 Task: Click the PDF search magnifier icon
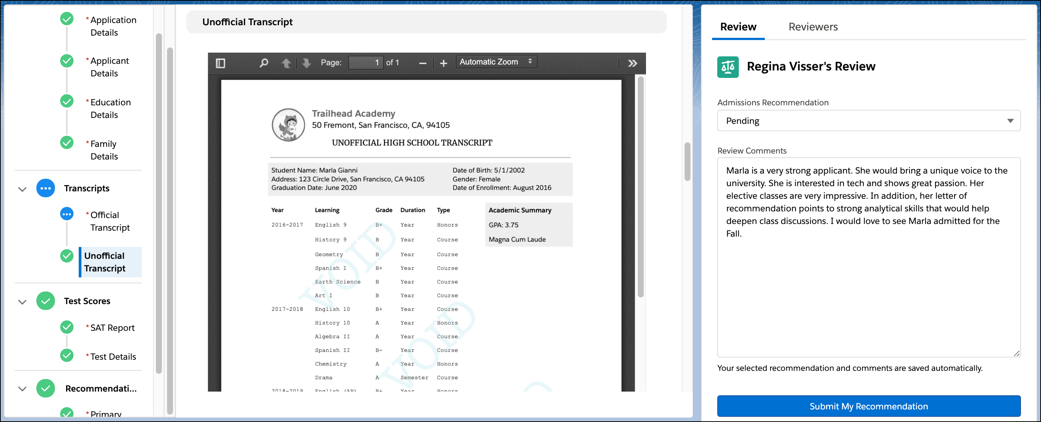(x=264, y=63)
